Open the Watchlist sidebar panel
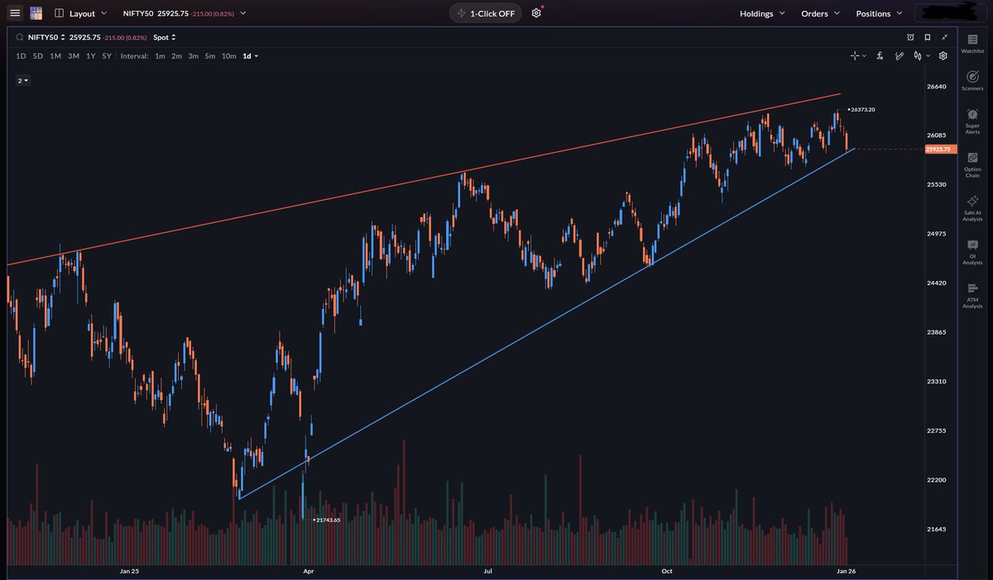This screenshot has width=993, height=580. [x=972, y=43]
